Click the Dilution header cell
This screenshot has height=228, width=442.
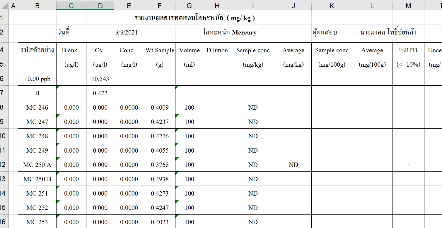(x=217, y=50)
